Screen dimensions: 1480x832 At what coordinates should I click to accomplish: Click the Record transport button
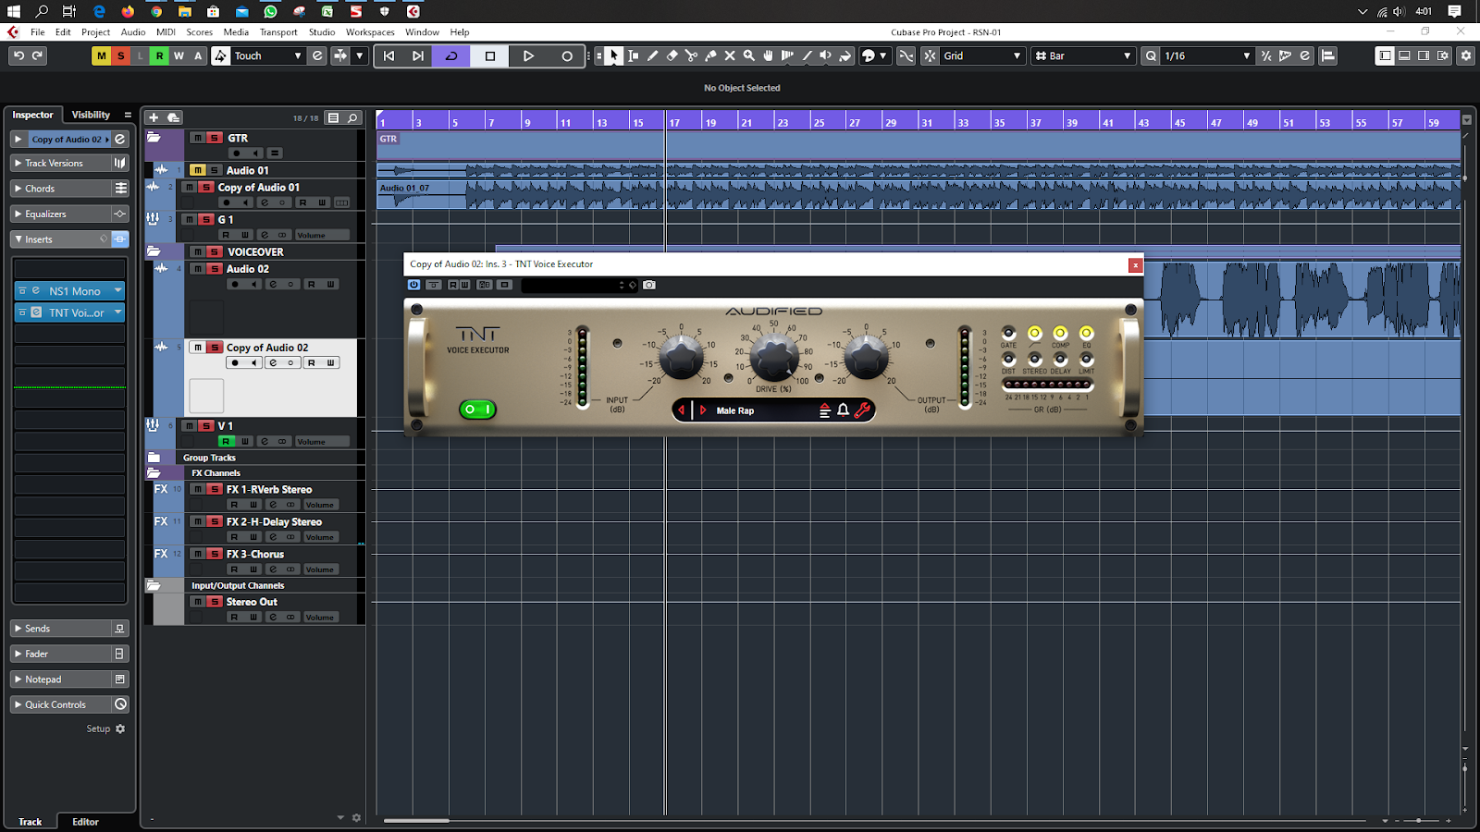tap(567, 55)
